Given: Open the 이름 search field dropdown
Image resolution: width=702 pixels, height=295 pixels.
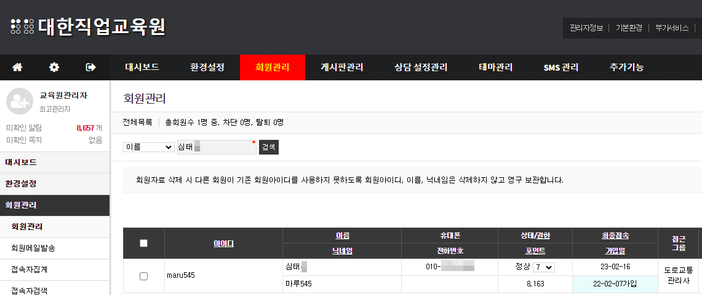Looking at the screenshot, I should (x=148, y=147).
